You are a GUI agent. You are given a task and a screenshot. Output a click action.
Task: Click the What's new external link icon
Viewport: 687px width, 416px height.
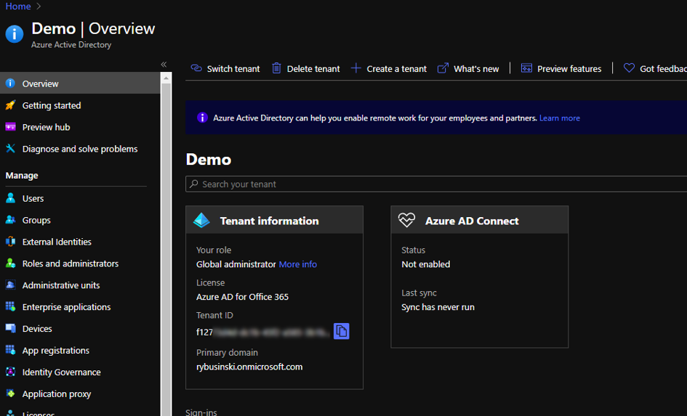(x=443, y=68)
